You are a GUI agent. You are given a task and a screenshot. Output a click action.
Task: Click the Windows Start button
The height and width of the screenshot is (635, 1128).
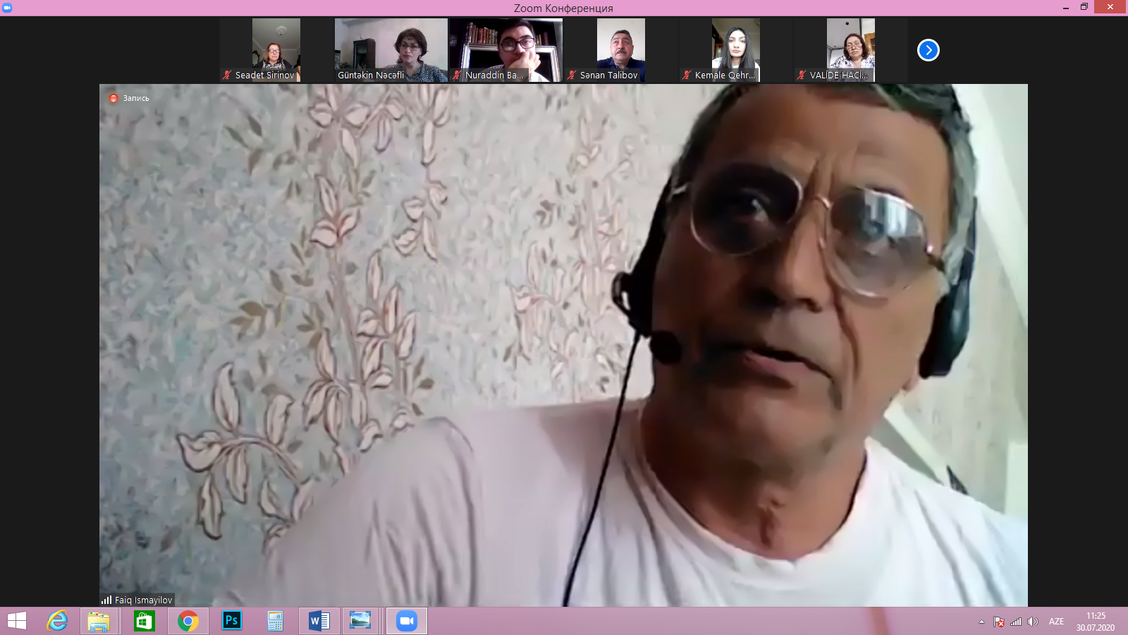17,621
